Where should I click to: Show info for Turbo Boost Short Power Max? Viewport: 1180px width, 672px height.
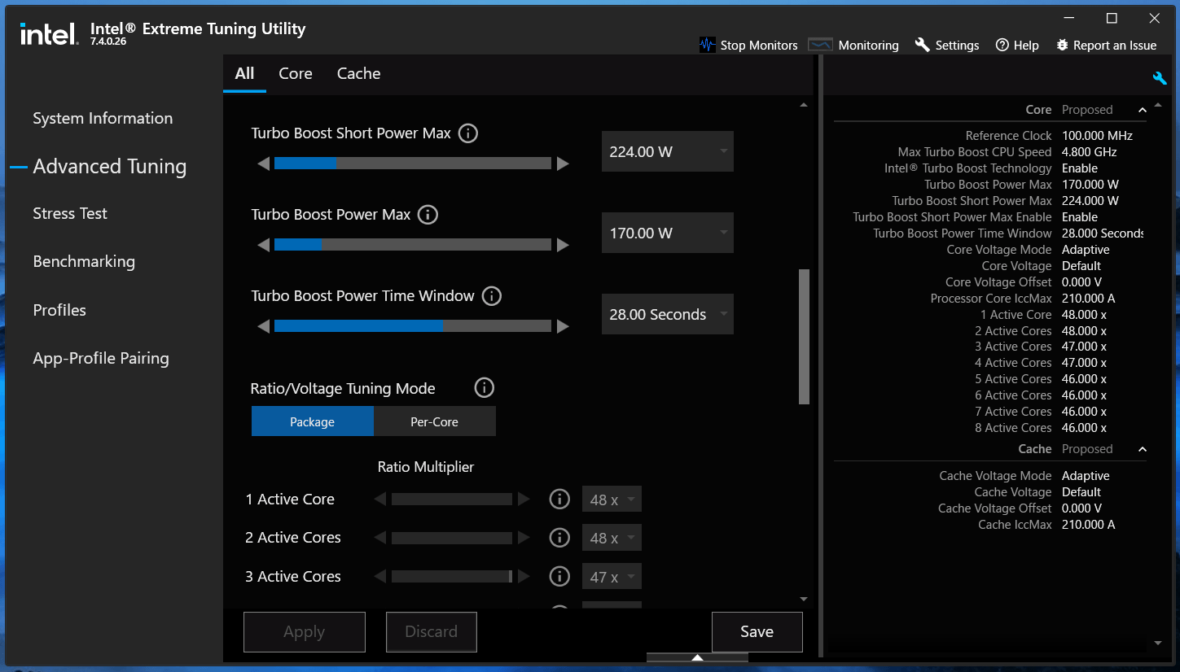[x=468, y=133]
